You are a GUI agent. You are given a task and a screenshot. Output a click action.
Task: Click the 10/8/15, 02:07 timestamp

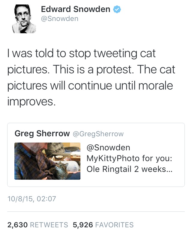click(x=31, y=199)
